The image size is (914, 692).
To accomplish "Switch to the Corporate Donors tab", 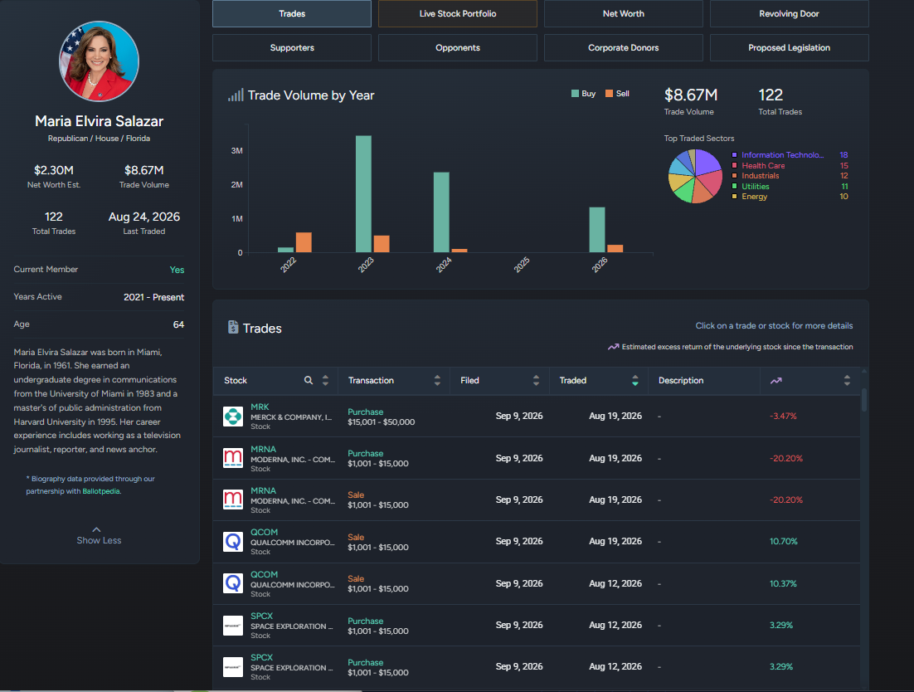I will click(623, 48).
